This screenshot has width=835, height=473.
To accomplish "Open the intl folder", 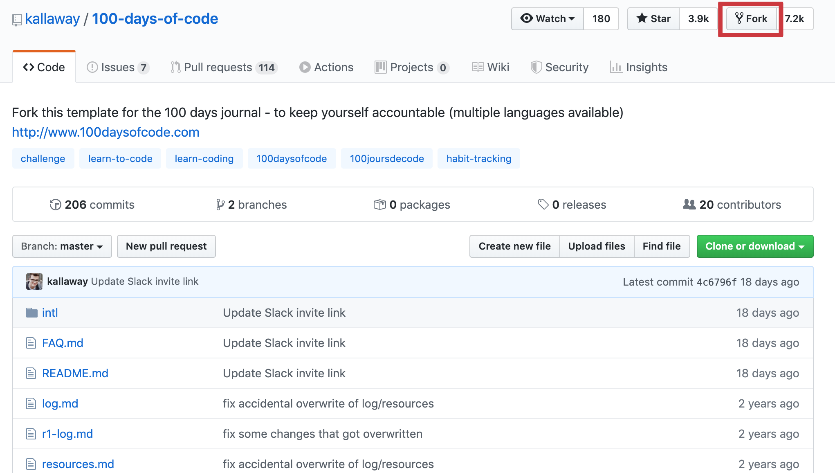I will (50, 313).
